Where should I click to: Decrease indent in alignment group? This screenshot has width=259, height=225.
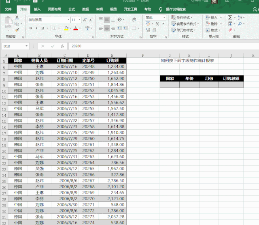(x=119, y=28)
